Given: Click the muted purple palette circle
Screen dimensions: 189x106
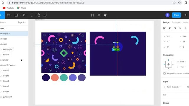Looking at the screenshot, I should coord(82,78).
